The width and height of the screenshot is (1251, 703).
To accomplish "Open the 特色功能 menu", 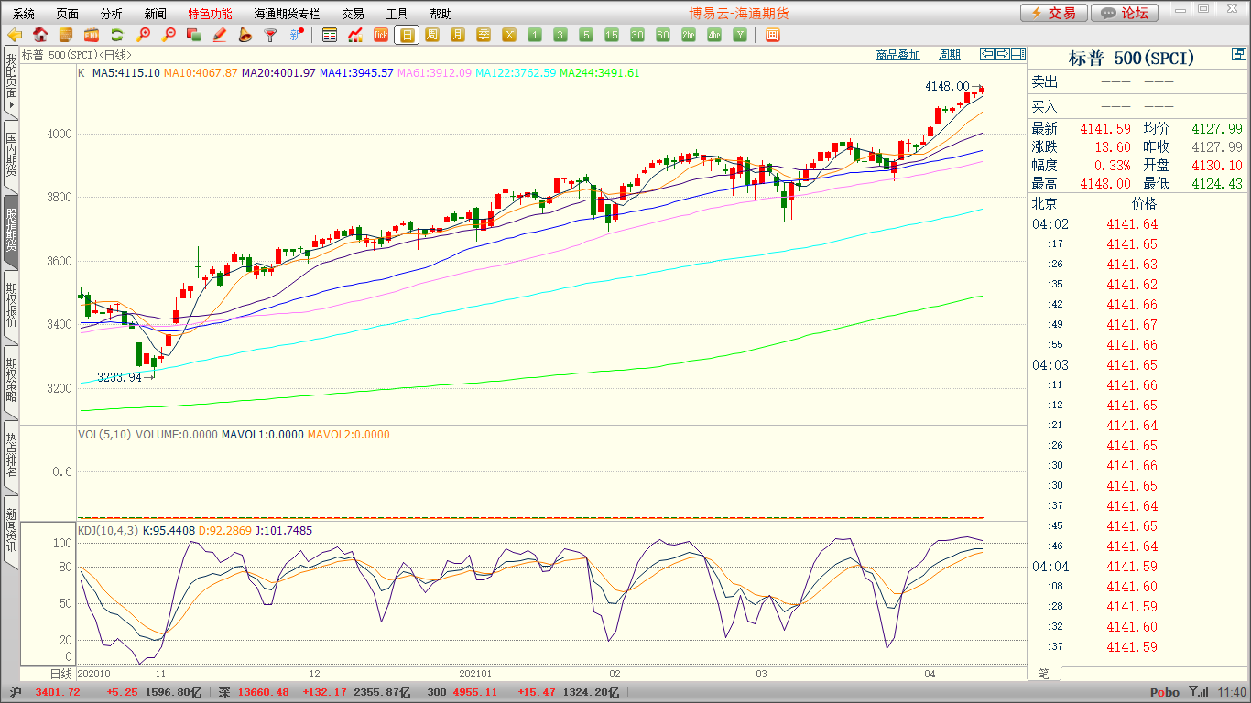I will pyautogui.click(x=210, y=14).
